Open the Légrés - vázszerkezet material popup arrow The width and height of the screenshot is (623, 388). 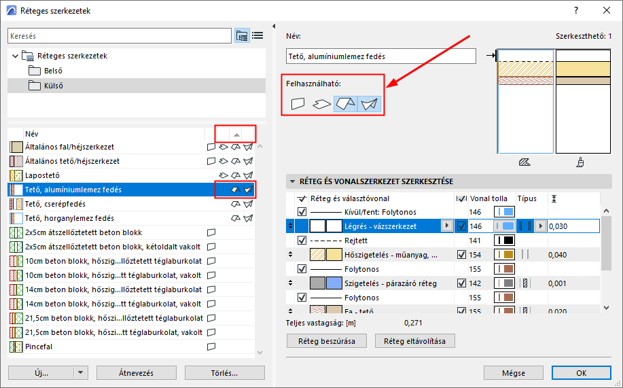tap(447, 226)
